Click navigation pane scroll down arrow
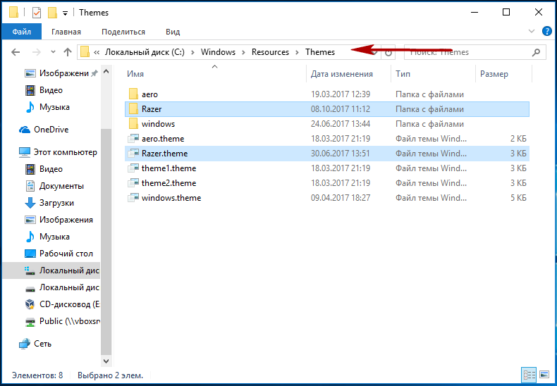557x386 pixels. [x=106, y=361]
